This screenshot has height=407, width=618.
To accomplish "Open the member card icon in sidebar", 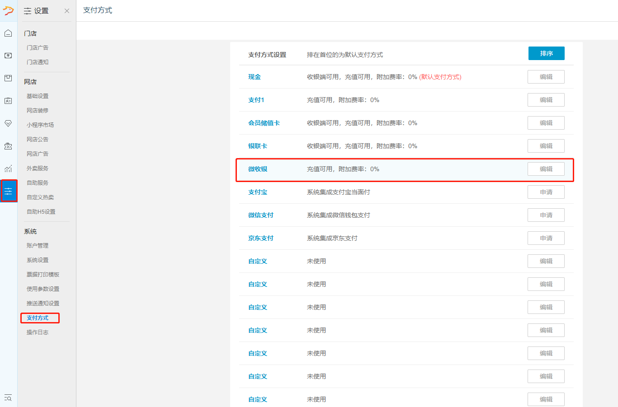I will tap(8, 101).
